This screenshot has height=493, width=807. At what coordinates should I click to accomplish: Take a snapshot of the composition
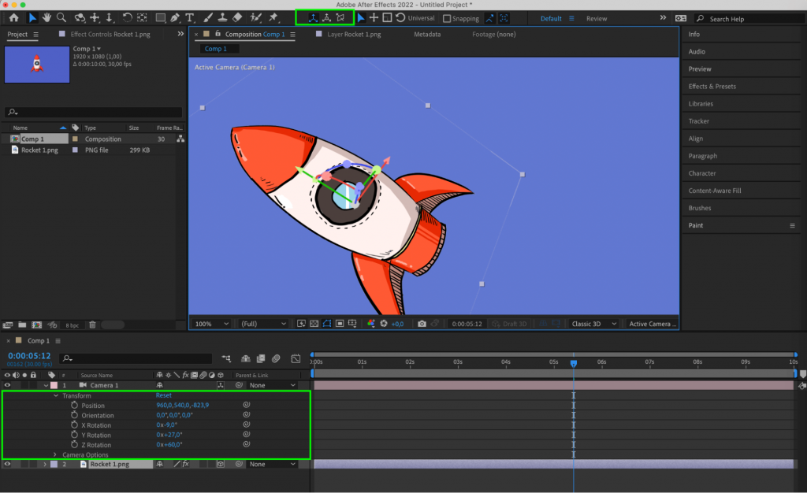423,323
